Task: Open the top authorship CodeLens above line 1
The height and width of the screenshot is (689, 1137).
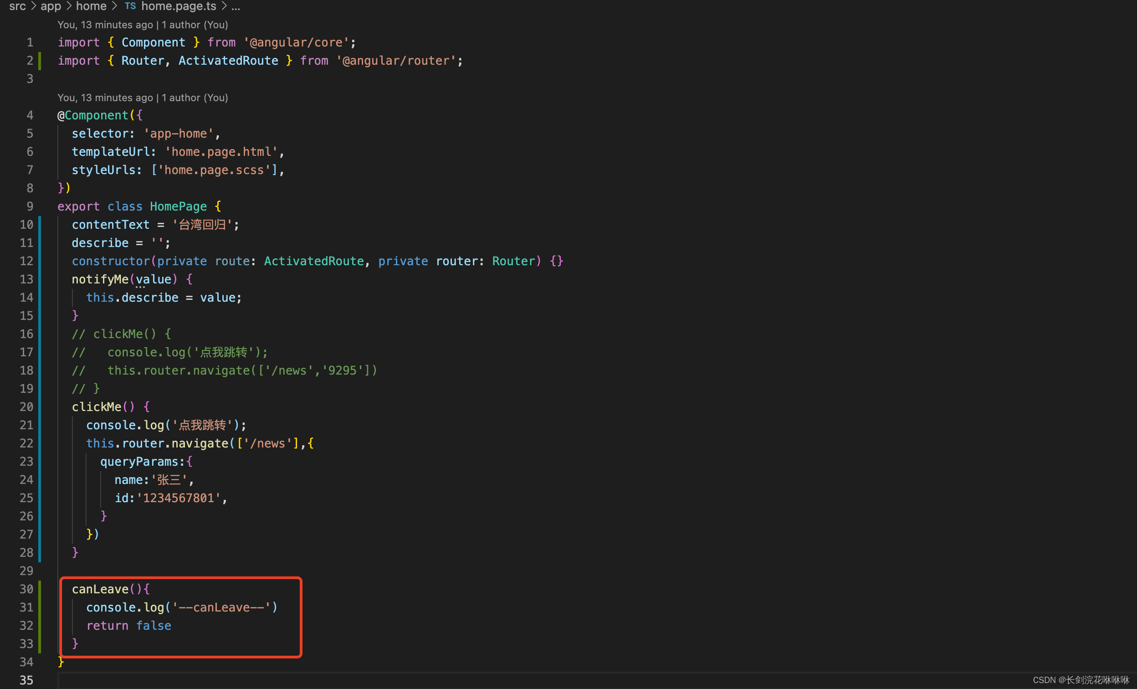Action: coord(143,25)
